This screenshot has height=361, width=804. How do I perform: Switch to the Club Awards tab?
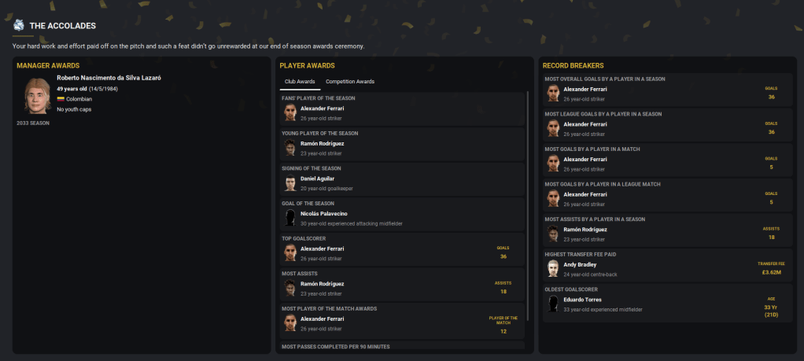point(300,81)
